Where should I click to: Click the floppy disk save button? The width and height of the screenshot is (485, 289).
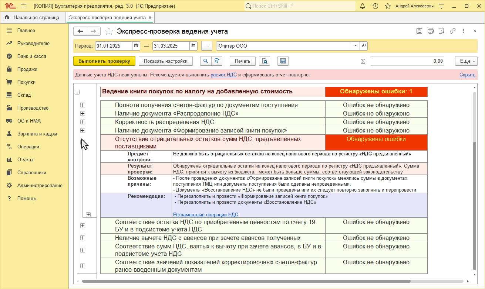click(x=283, y=61)
